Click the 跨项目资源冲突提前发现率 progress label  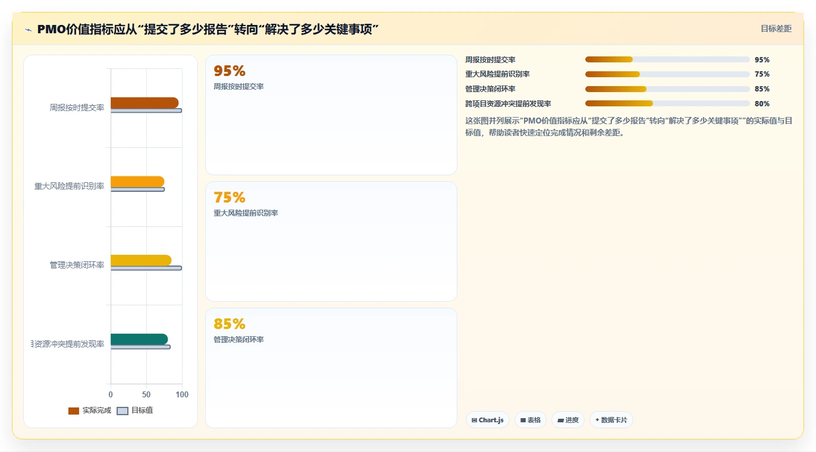click(508, 103)
